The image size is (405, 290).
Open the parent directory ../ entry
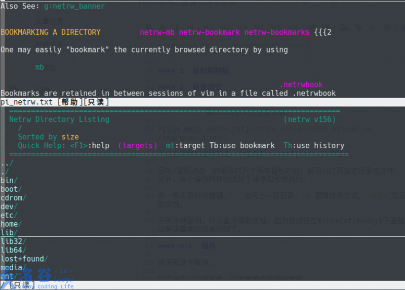coord(7,163)
